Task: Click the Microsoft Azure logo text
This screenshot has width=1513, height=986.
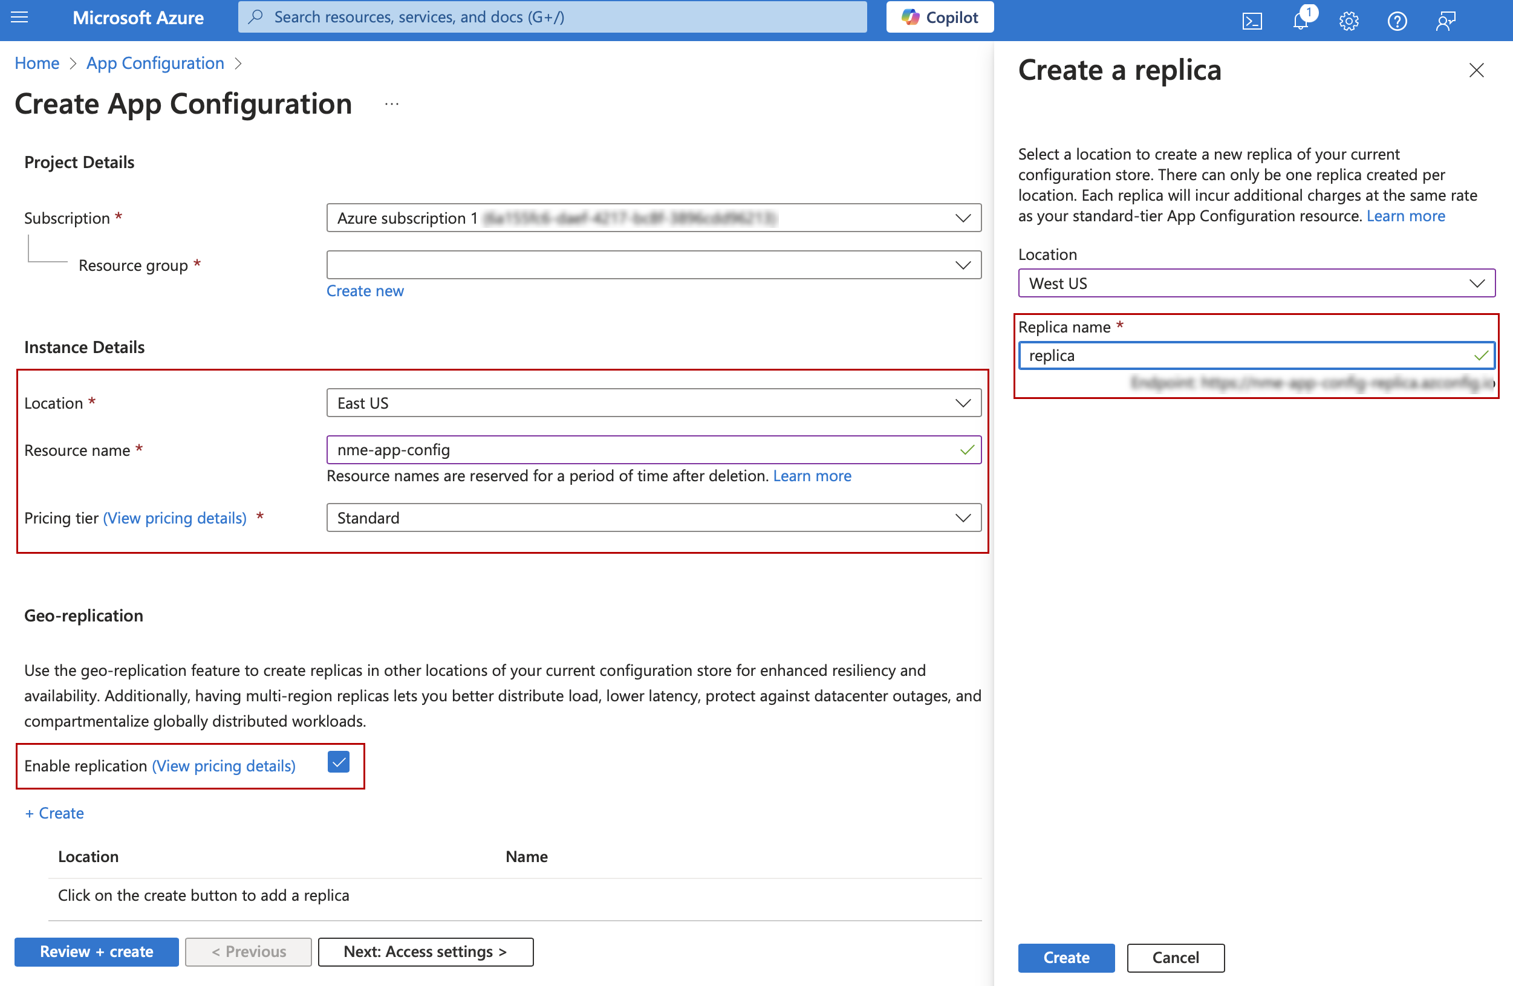Action: point(138,17)
